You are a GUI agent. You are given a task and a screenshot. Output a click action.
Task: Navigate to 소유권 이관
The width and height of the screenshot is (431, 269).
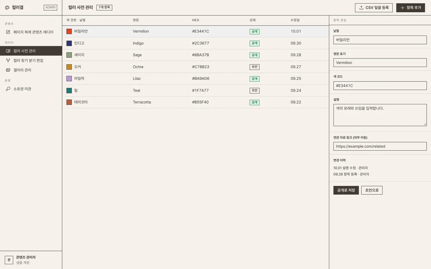(x=31, y=89)
